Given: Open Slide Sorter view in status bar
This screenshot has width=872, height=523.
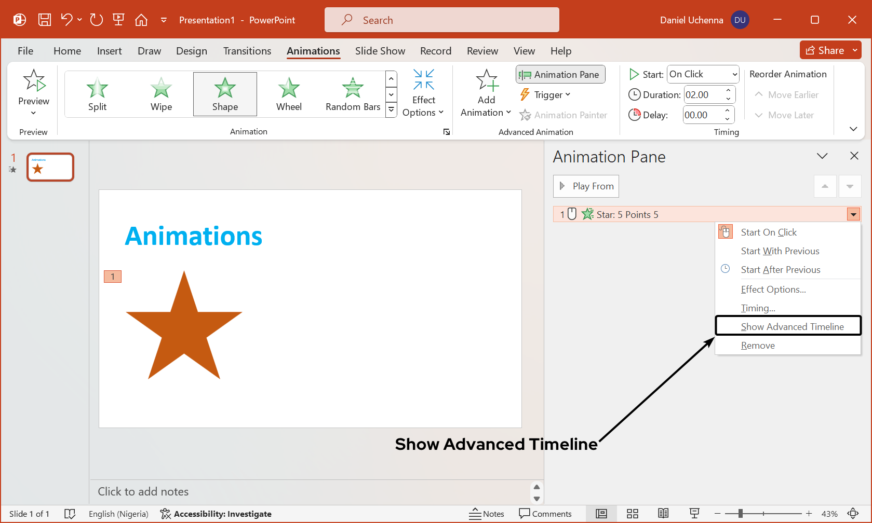Looking at the screenshot, I should point(632,514).
